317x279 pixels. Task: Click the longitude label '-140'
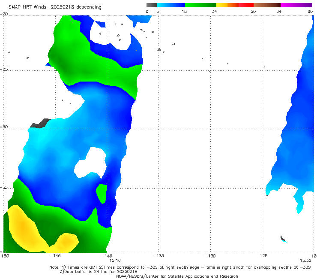(x=107, y=256)
